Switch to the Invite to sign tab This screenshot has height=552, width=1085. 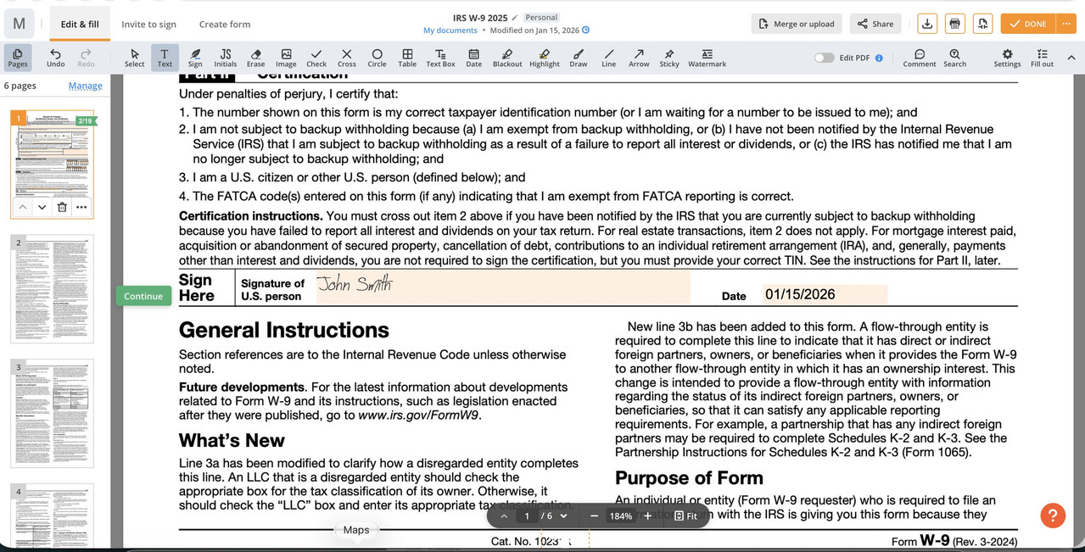click(x=148, y=24)
